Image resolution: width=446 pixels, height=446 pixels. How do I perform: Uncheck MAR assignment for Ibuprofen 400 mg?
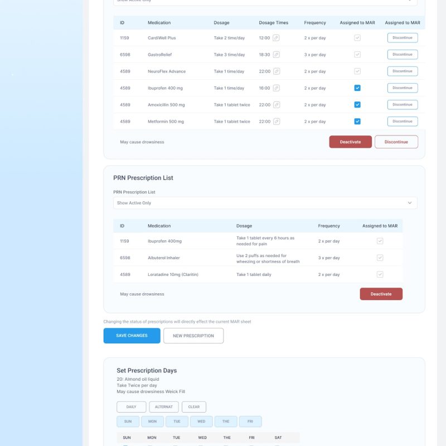click(x=357, y=88)
